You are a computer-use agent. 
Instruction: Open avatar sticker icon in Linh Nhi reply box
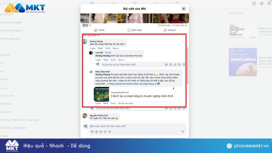coord(166,64)
